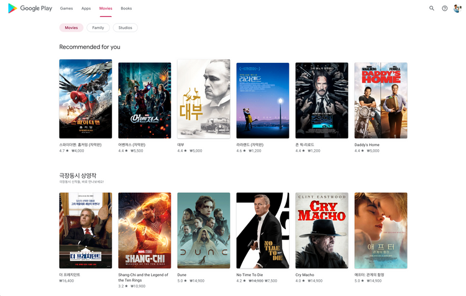Click the Google Play logo
This screenshot has width=466, height=296.
pyautogui.click(x=30, y=8)
